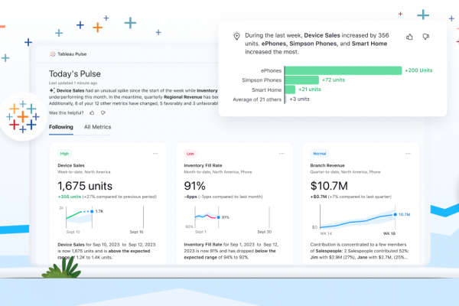
Task: Select the Following tab
Action: 60,127
